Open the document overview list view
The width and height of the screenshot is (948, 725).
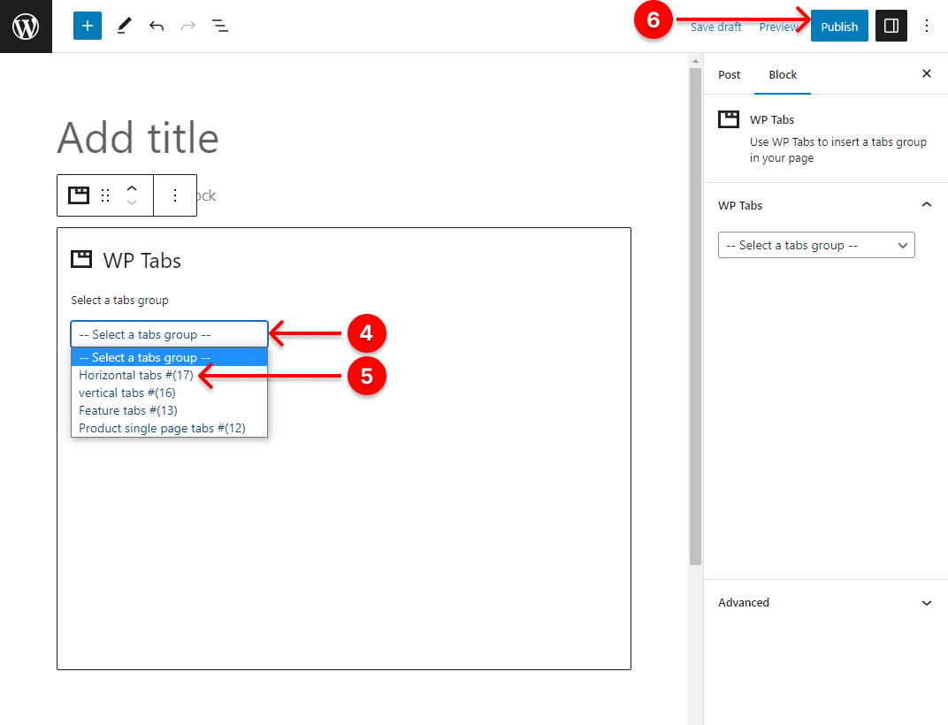point(220,26)
